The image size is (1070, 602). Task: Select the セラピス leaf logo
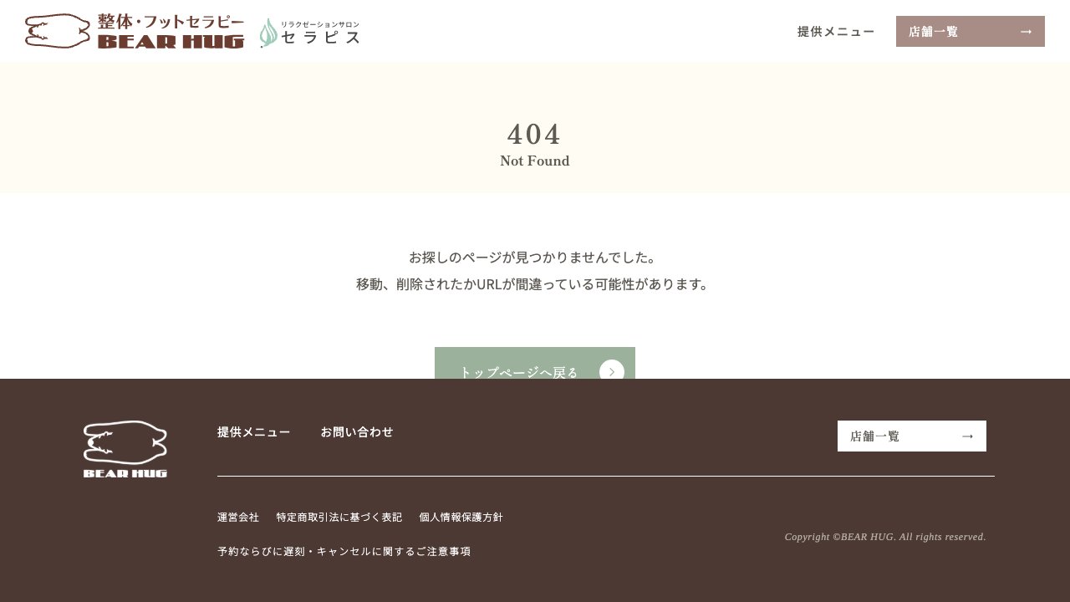pyautogui.click(x=269, y=33)
